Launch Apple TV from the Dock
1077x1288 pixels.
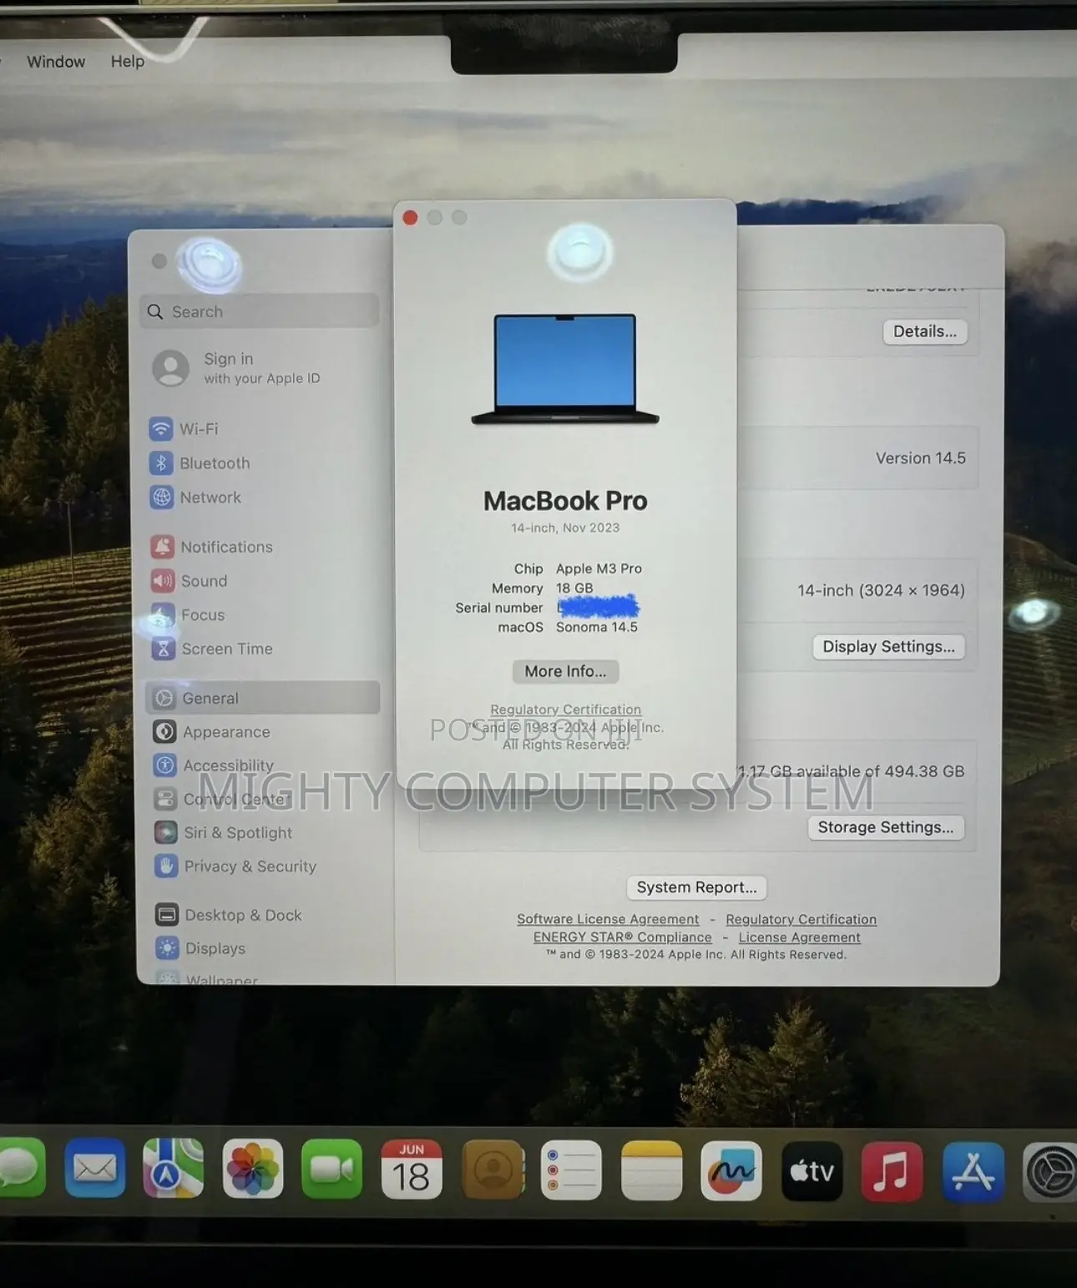(812, 1172)
